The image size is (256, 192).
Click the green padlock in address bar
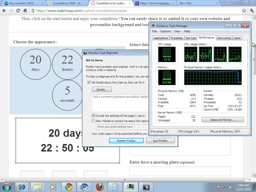pos(33,11)
